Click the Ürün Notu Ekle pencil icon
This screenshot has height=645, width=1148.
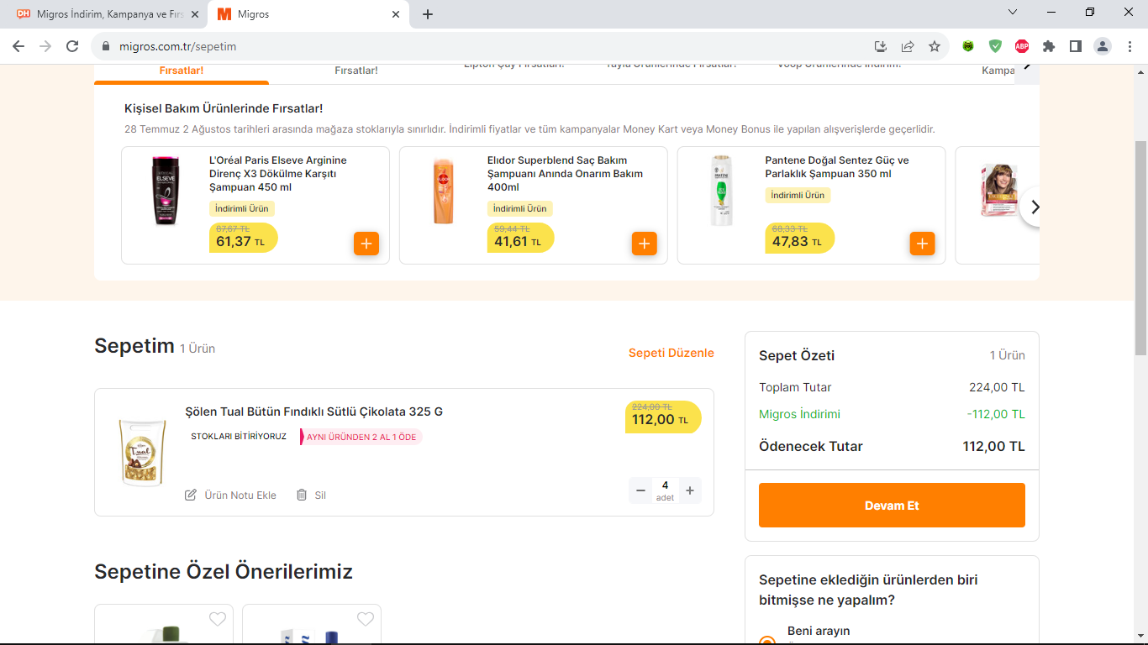point(191,495)
